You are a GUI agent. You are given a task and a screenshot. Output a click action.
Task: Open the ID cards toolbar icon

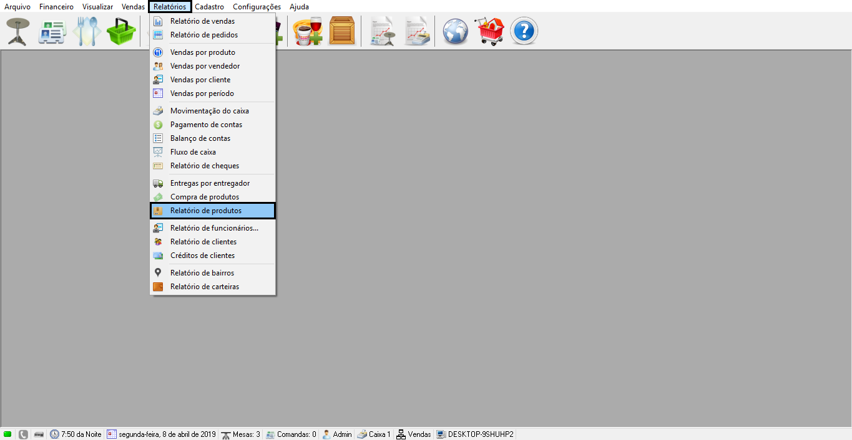pyautogui.click(x=52, y=31)
